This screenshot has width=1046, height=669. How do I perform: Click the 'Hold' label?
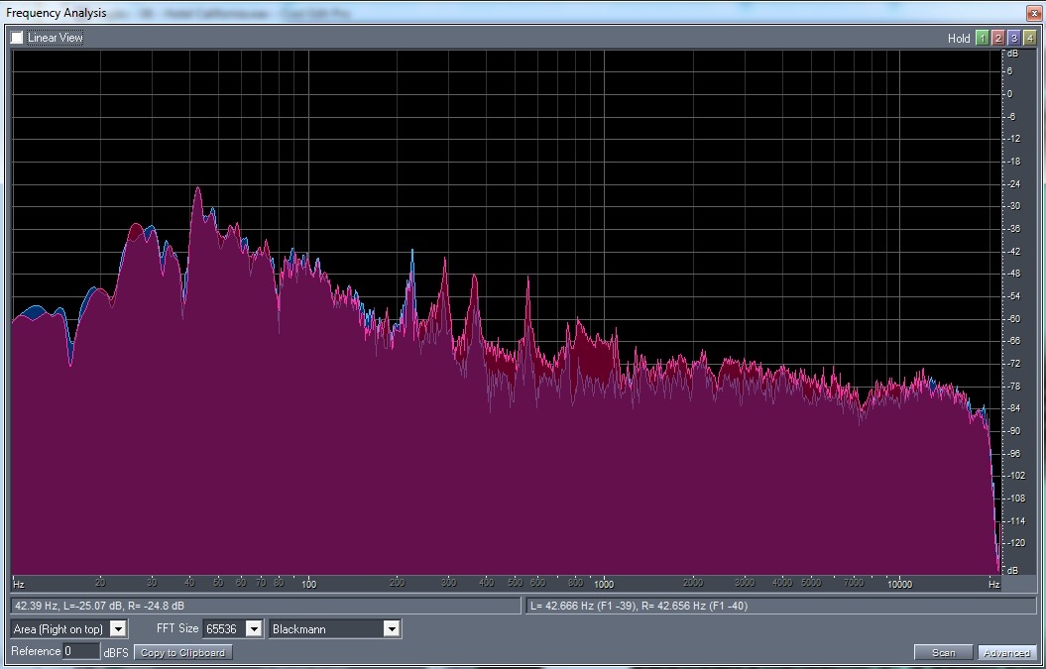(959, 38)
